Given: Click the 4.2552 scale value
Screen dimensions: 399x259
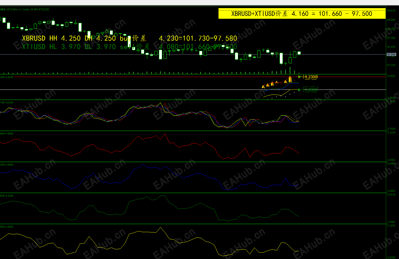Looking at the screenshot, I should (391, 76).
